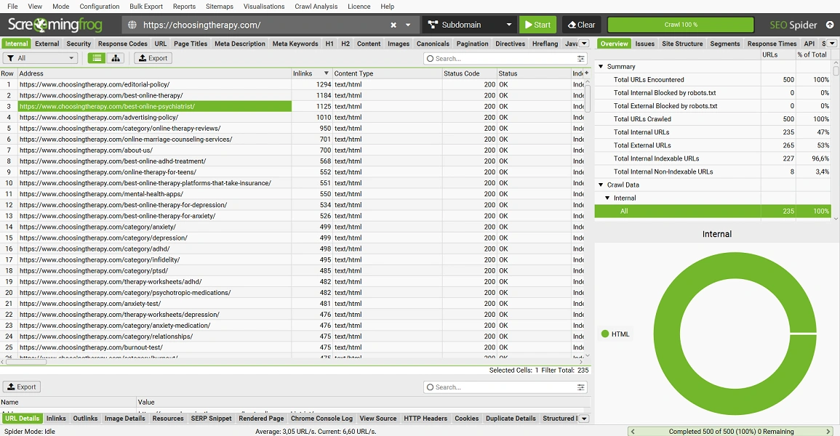The width and height of the screenshot is (840, 436).
Task: Switch to the Inlinks bottom tab
Action: click(56, 419)
